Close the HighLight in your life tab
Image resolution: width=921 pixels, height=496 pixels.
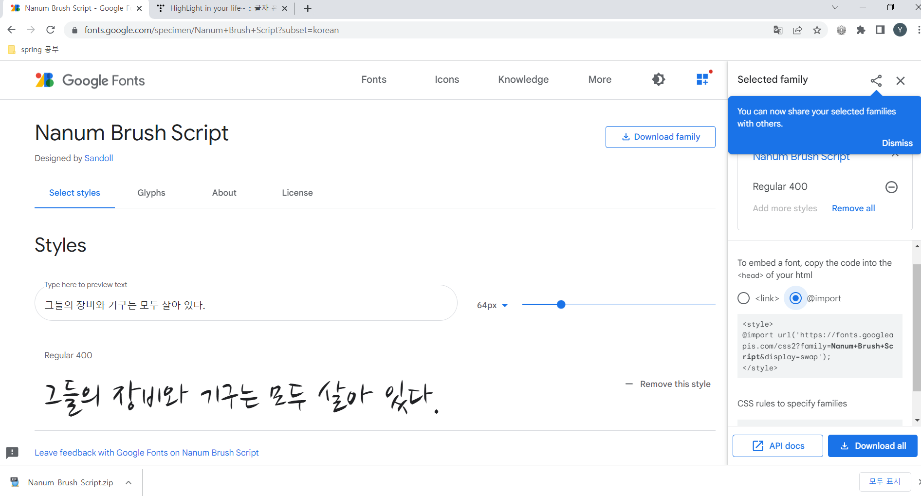285,8
